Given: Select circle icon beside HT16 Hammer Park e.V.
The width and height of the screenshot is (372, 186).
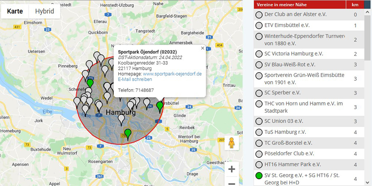Looking at the screenshot, I should coord(259,165).
